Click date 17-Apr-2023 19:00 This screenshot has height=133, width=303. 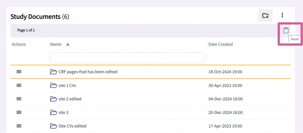(x=225, y=126)
